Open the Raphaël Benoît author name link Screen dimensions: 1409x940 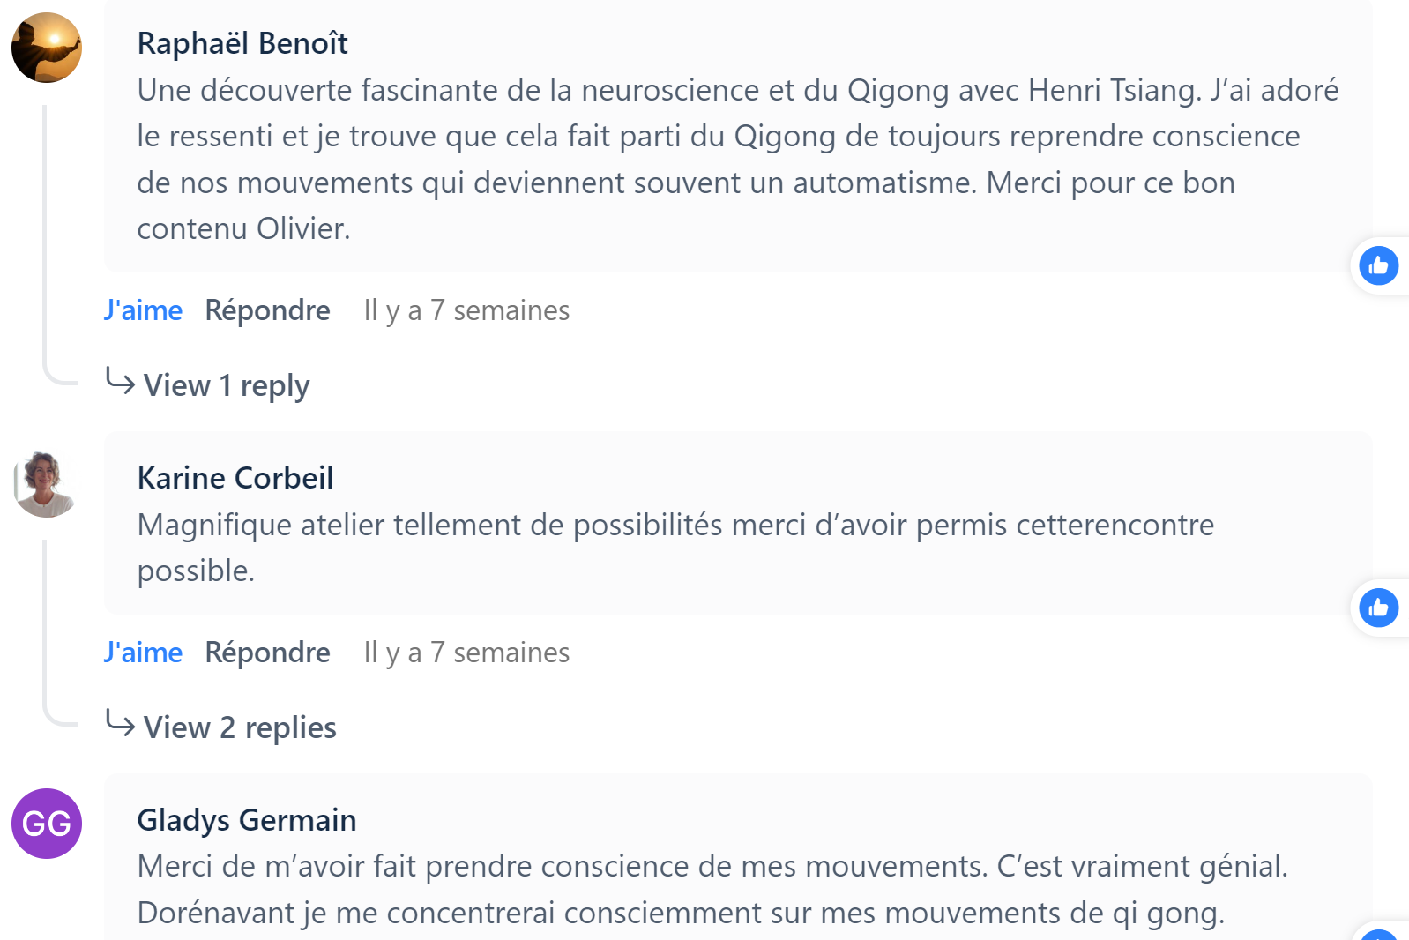242,43
